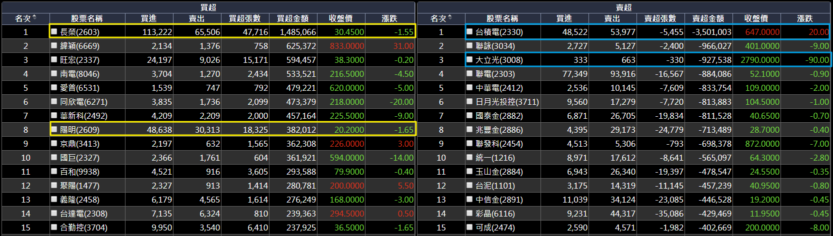Tick the checkbox beside 聯發科(2454)
This screenshot has height=236, width=833.
469,143
